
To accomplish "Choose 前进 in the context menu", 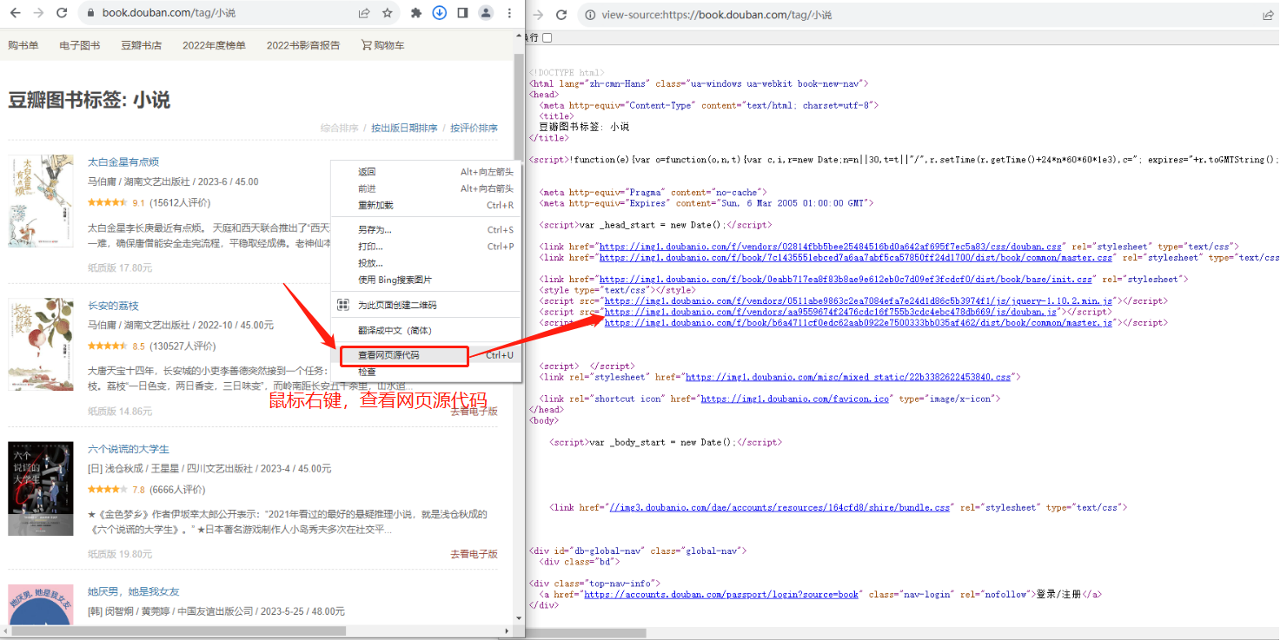I will coord(367,188).
